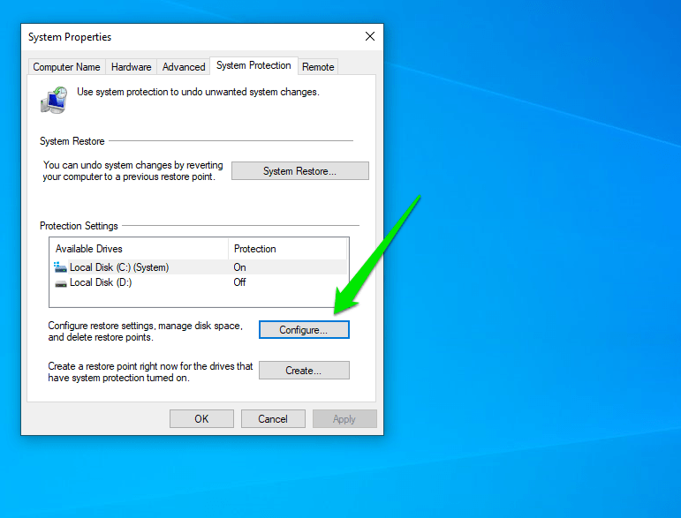
Task: Switch to the Remote tab
Action: [318, 67]
